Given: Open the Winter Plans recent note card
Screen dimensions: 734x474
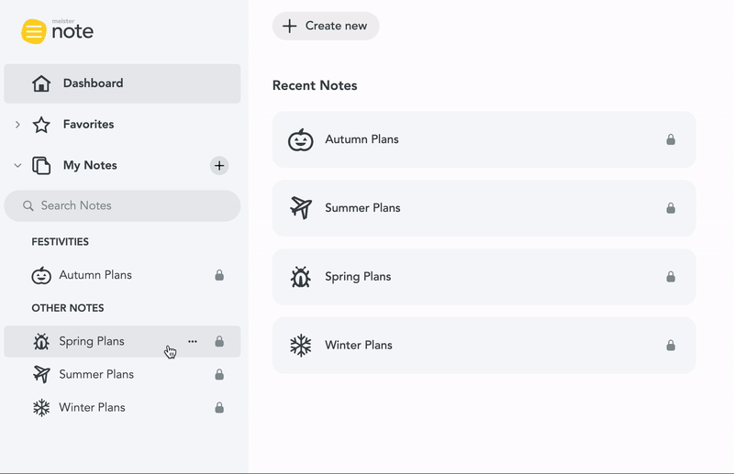Looking at the screenshot, I should [x=484, y=346].
